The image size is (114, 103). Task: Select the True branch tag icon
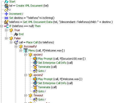pyautogui.click(x=11, y=30)
